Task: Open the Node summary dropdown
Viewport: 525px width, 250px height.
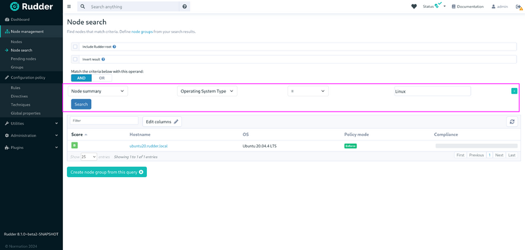Action: point(98,91)
